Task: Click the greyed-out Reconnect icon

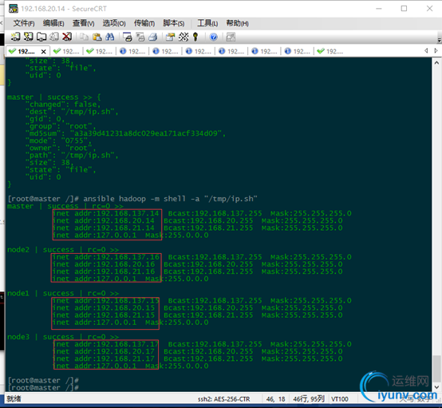Action: pyautogui.click(x=54, y=37)
